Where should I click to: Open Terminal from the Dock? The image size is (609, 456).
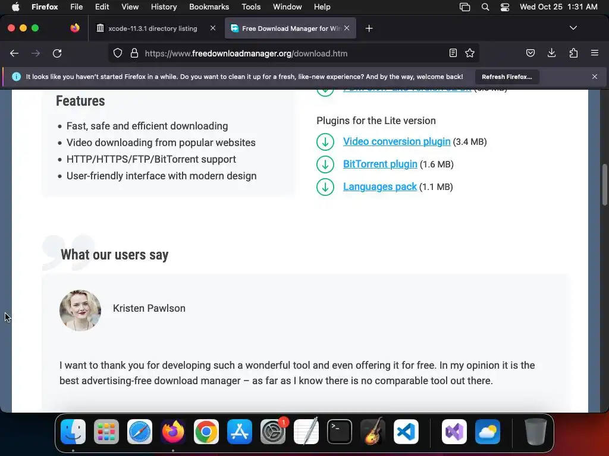pyautogui.click(x=340, y=432)
